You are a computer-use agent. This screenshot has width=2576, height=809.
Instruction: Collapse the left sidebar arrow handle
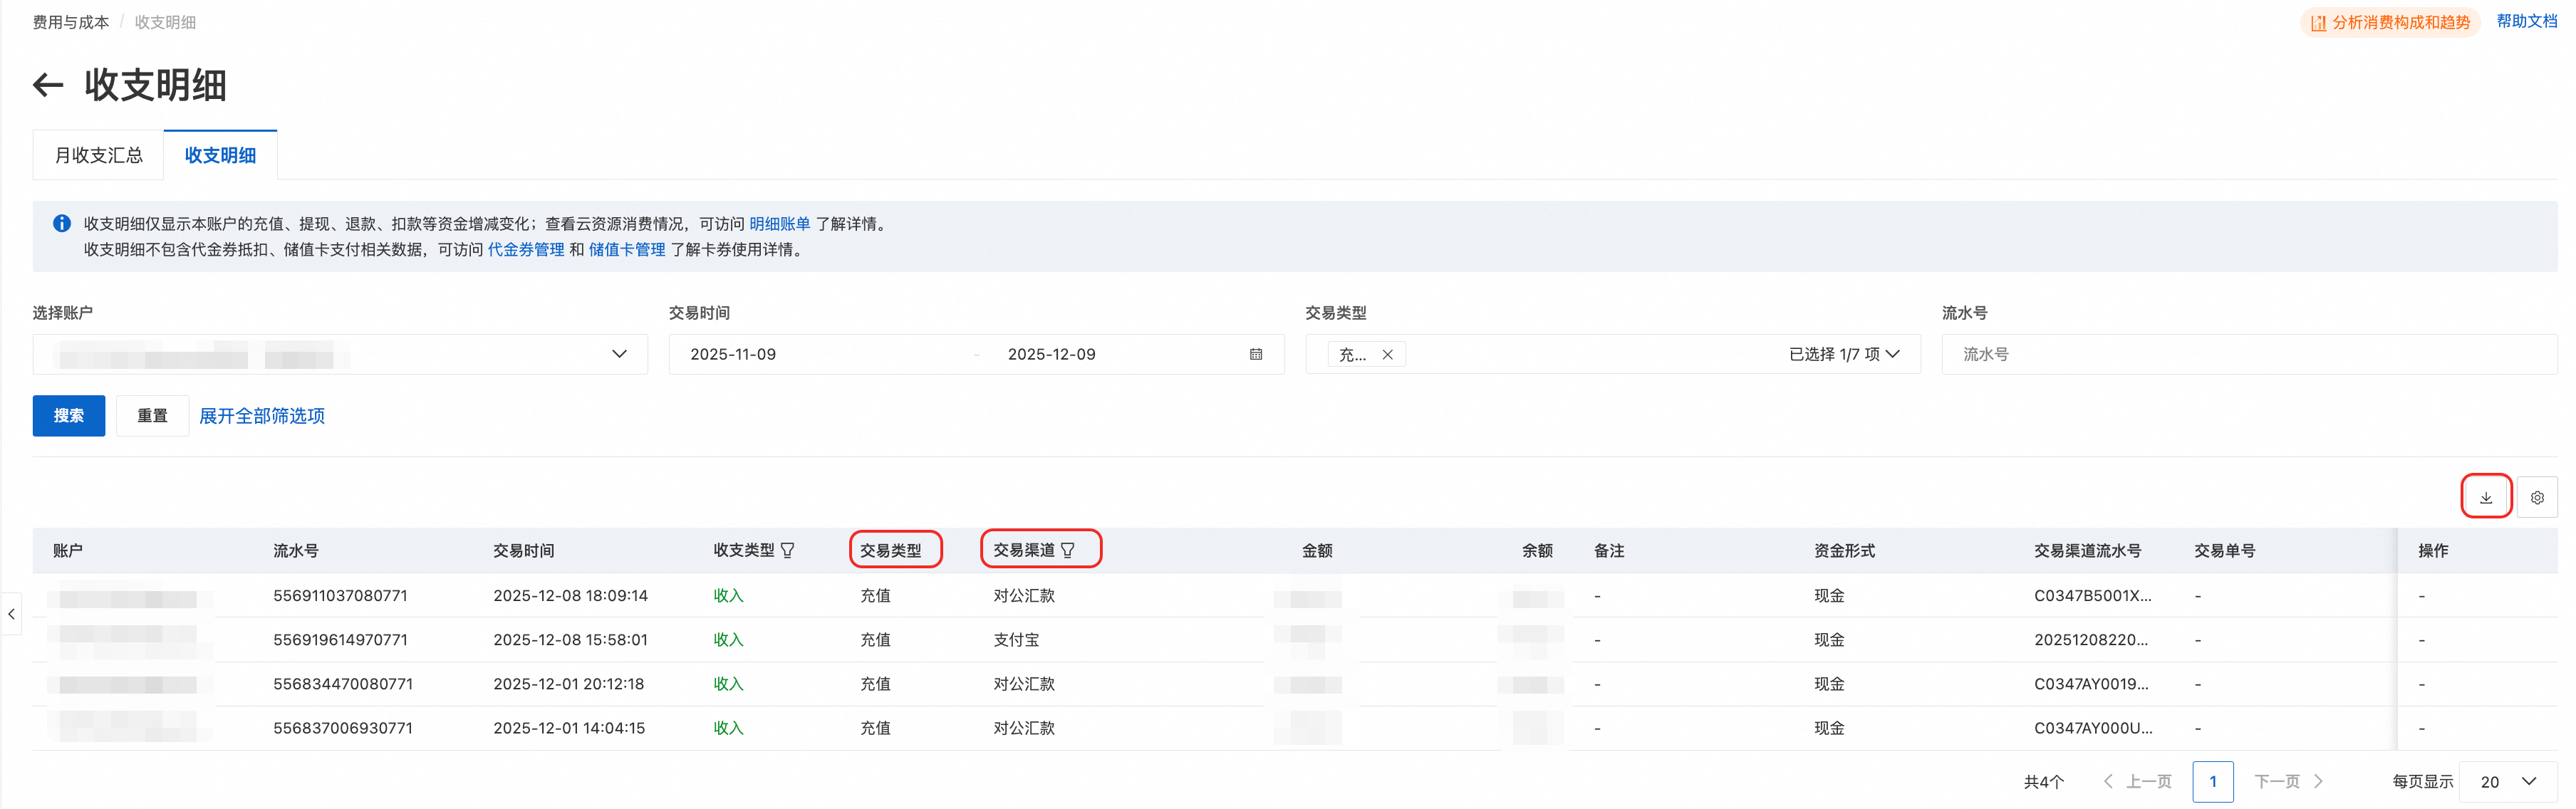pyautogui.click(x=11, y=614)
